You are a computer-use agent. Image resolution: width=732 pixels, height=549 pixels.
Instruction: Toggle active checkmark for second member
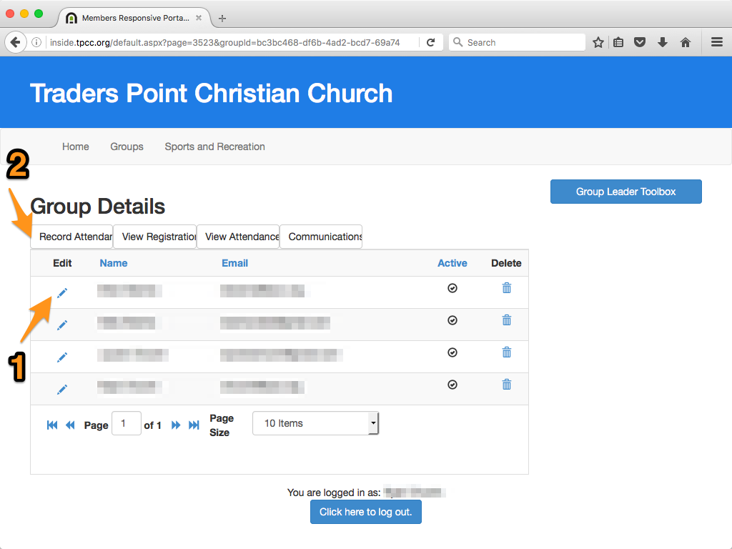pyautogui.click(x=452, y=320)
